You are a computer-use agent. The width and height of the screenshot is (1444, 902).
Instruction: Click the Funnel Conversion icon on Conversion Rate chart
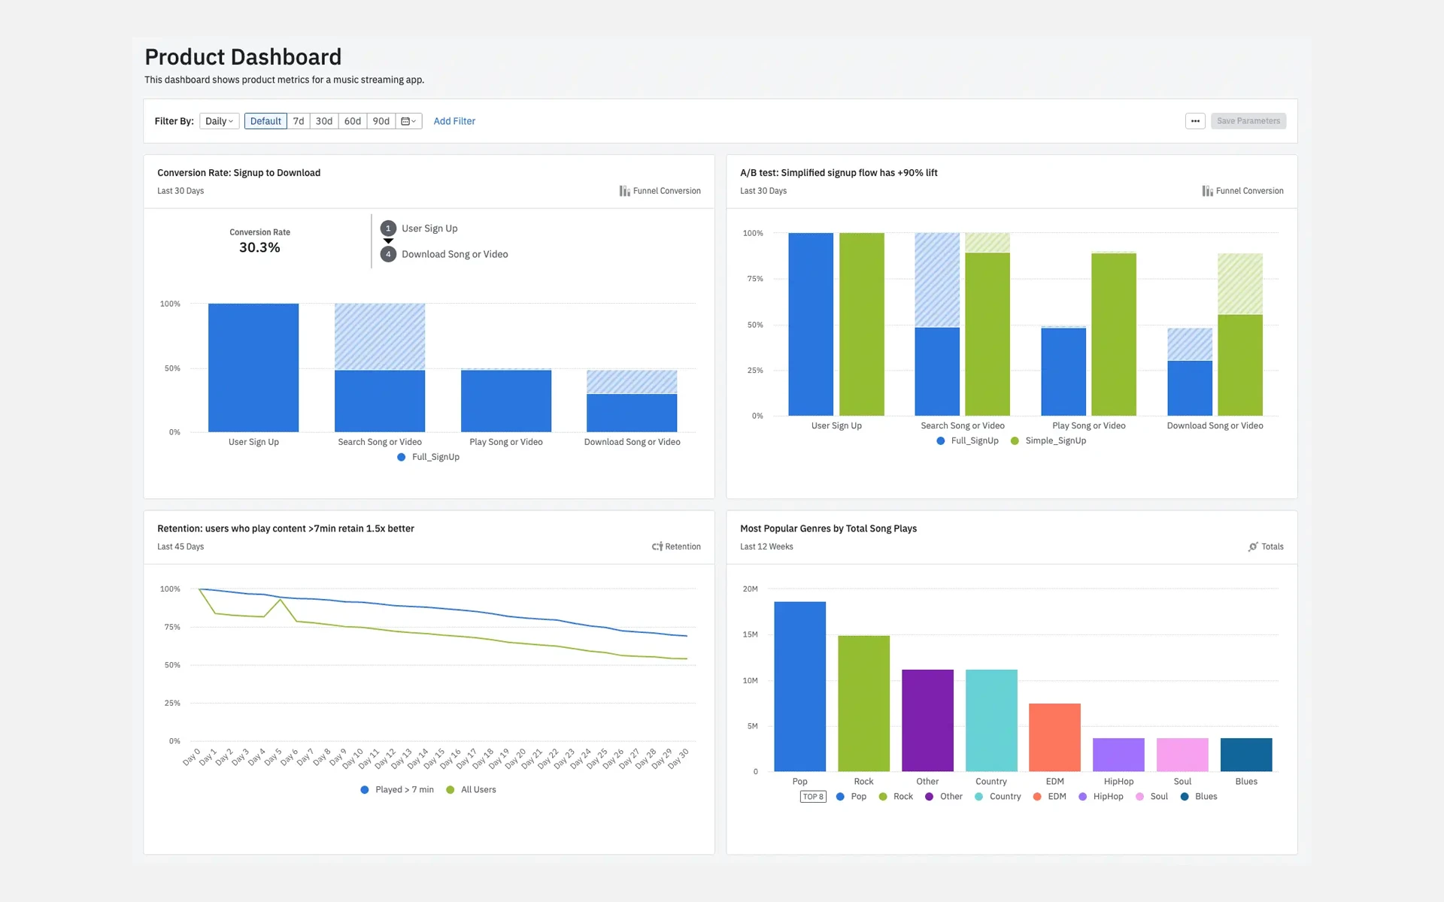pos(624,191)
